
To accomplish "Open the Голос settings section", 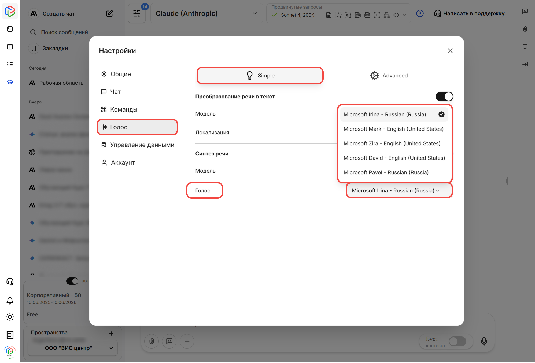I will [137, 127].
